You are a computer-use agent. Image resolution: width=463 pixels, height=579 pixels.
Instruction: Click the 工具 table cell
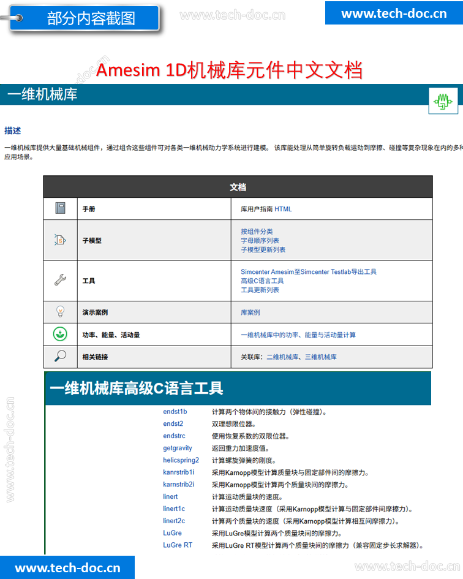coord(154,281)
